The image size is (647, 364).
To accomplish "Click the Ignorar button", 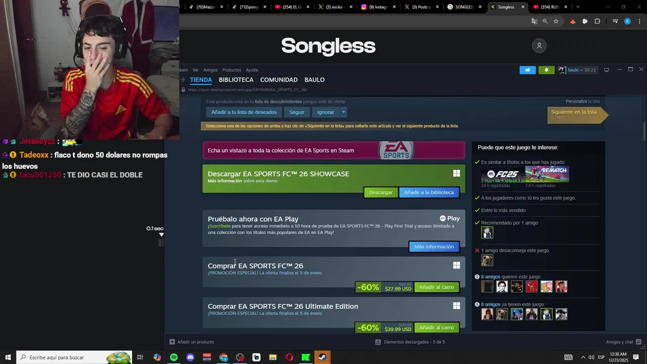I will (x=326, y=112).
